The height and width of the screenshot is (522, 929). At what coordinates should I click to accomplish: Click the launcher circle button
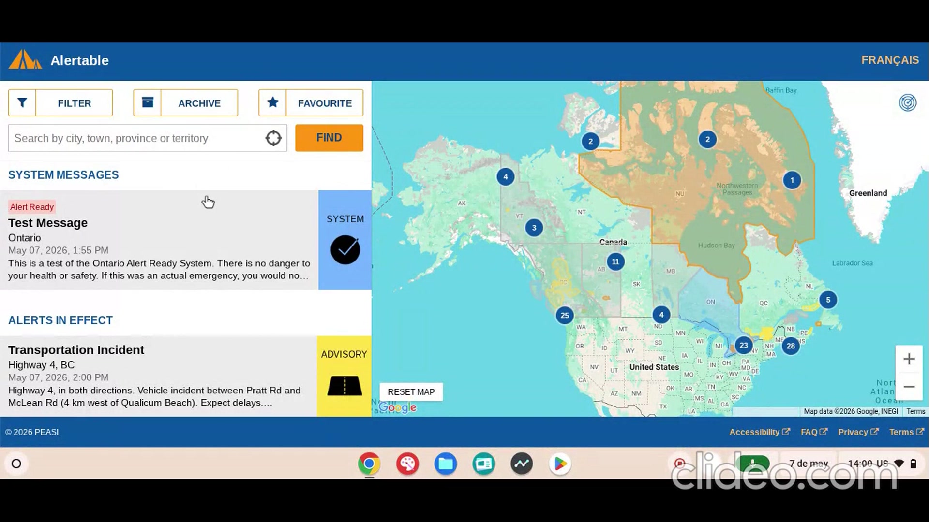click(16, 464)
